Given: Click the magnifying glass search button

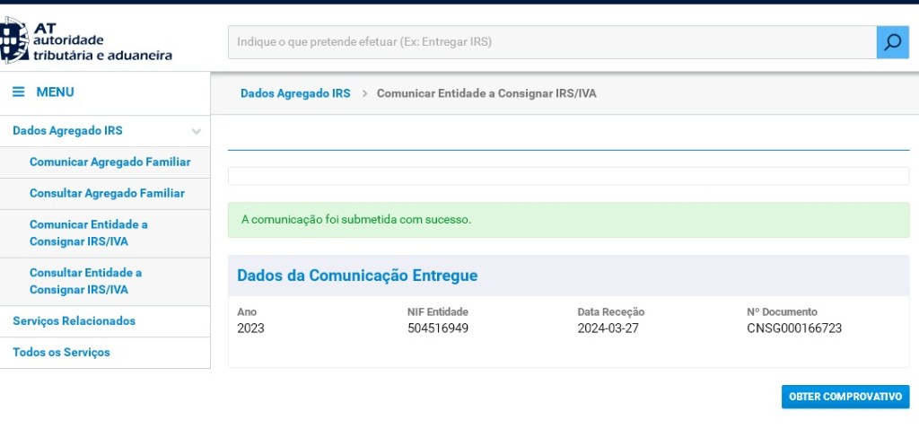Looking at the screenshot, I should pos(892,42).
